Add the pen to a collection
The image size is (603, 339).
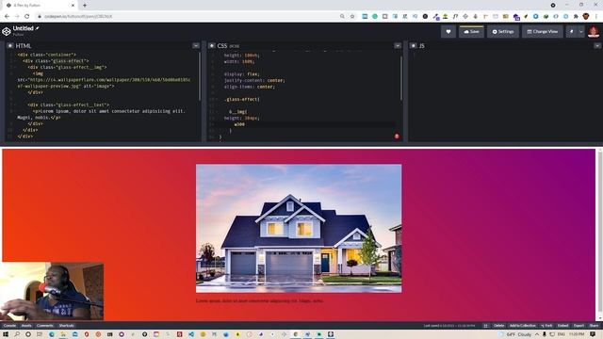523,326
